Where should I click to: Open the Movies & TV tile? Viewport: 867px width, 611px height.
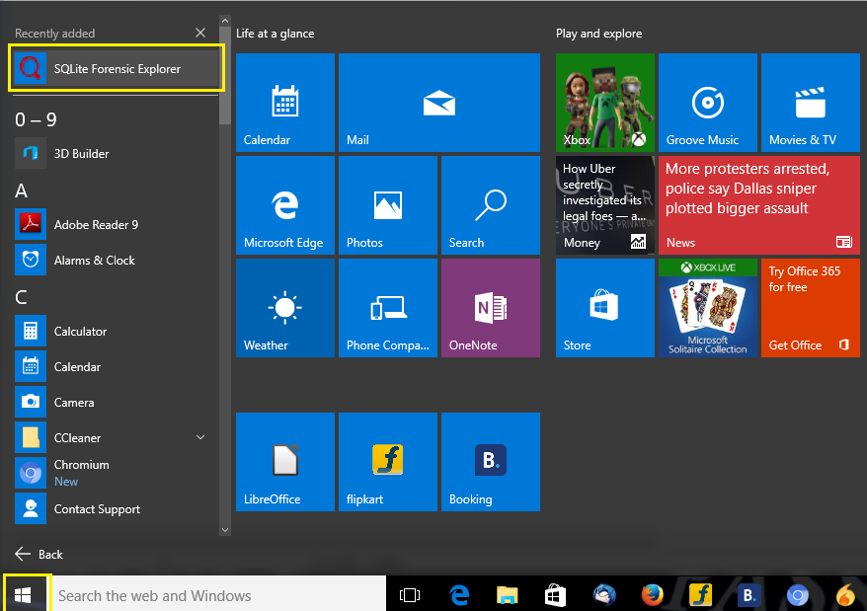coord(811,103)
